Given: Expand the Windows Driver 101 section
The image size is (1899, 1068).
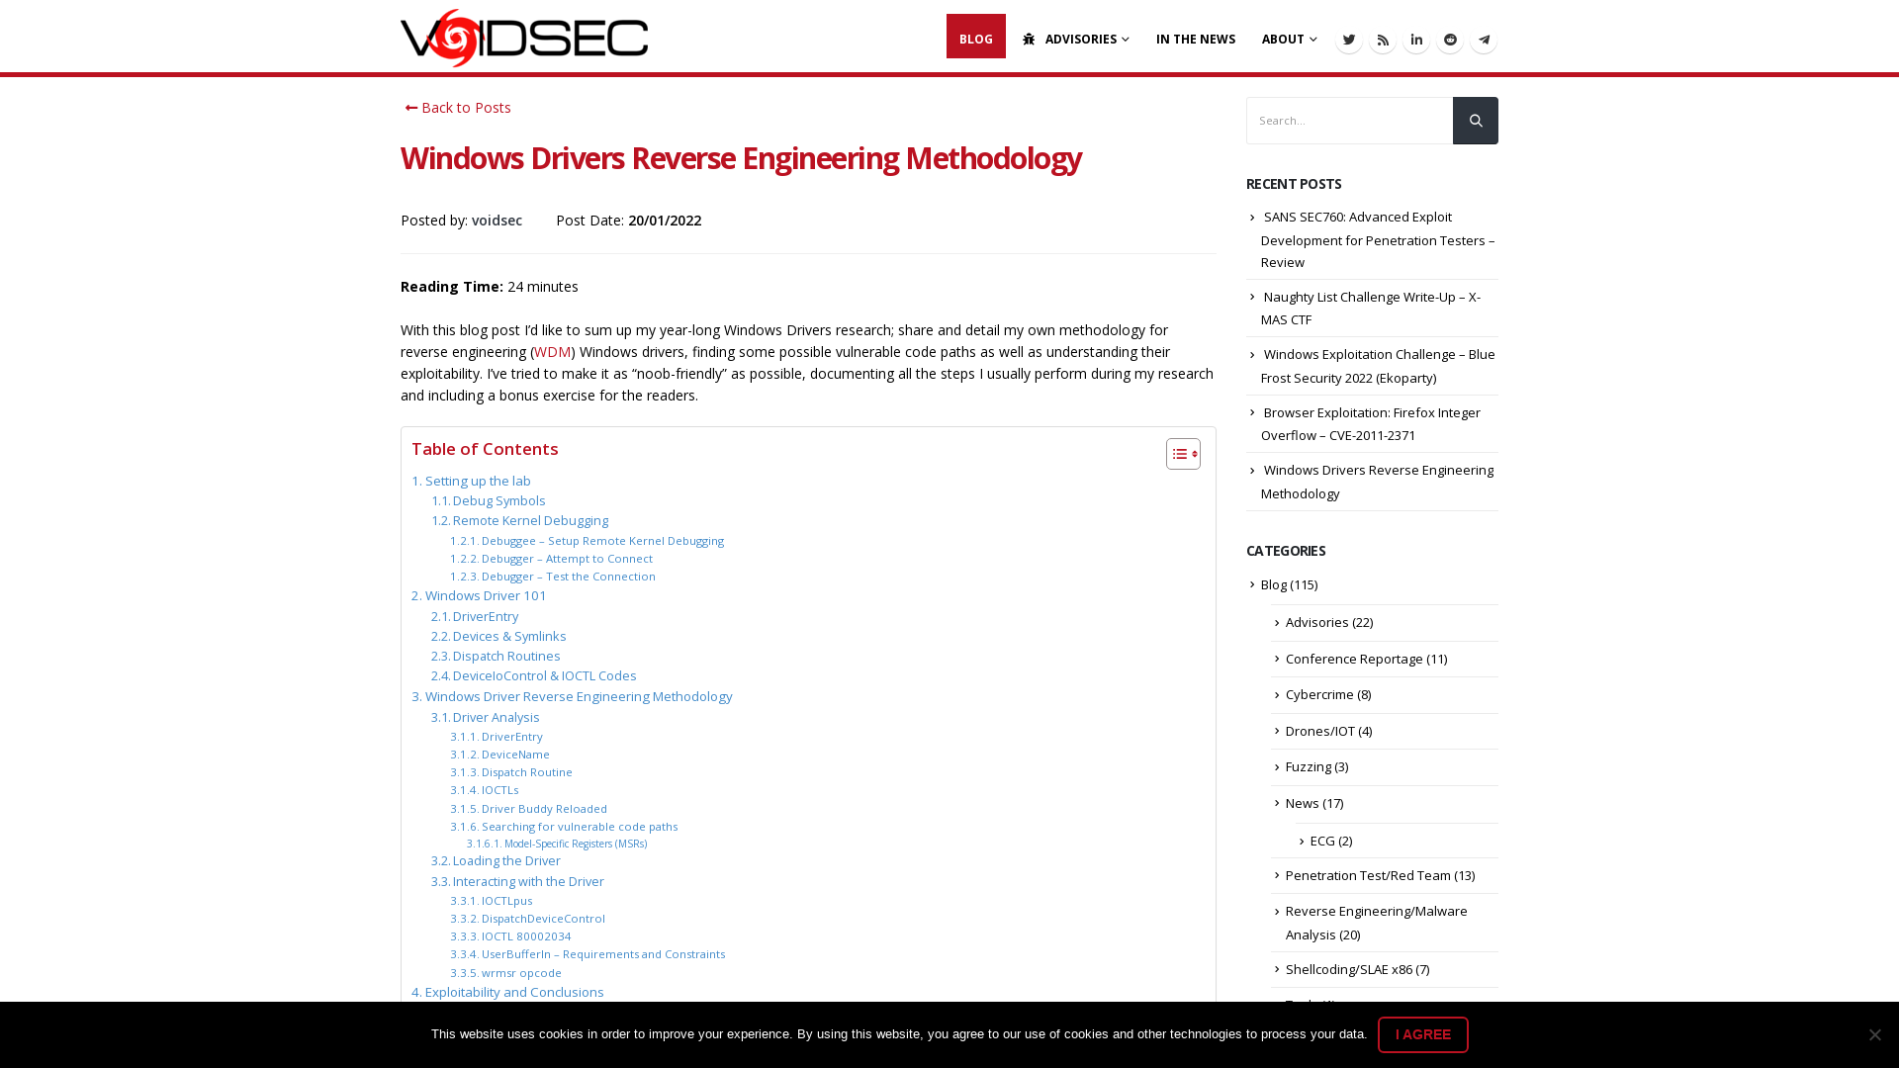Looking at the screenshot, I should pos(479,594).
